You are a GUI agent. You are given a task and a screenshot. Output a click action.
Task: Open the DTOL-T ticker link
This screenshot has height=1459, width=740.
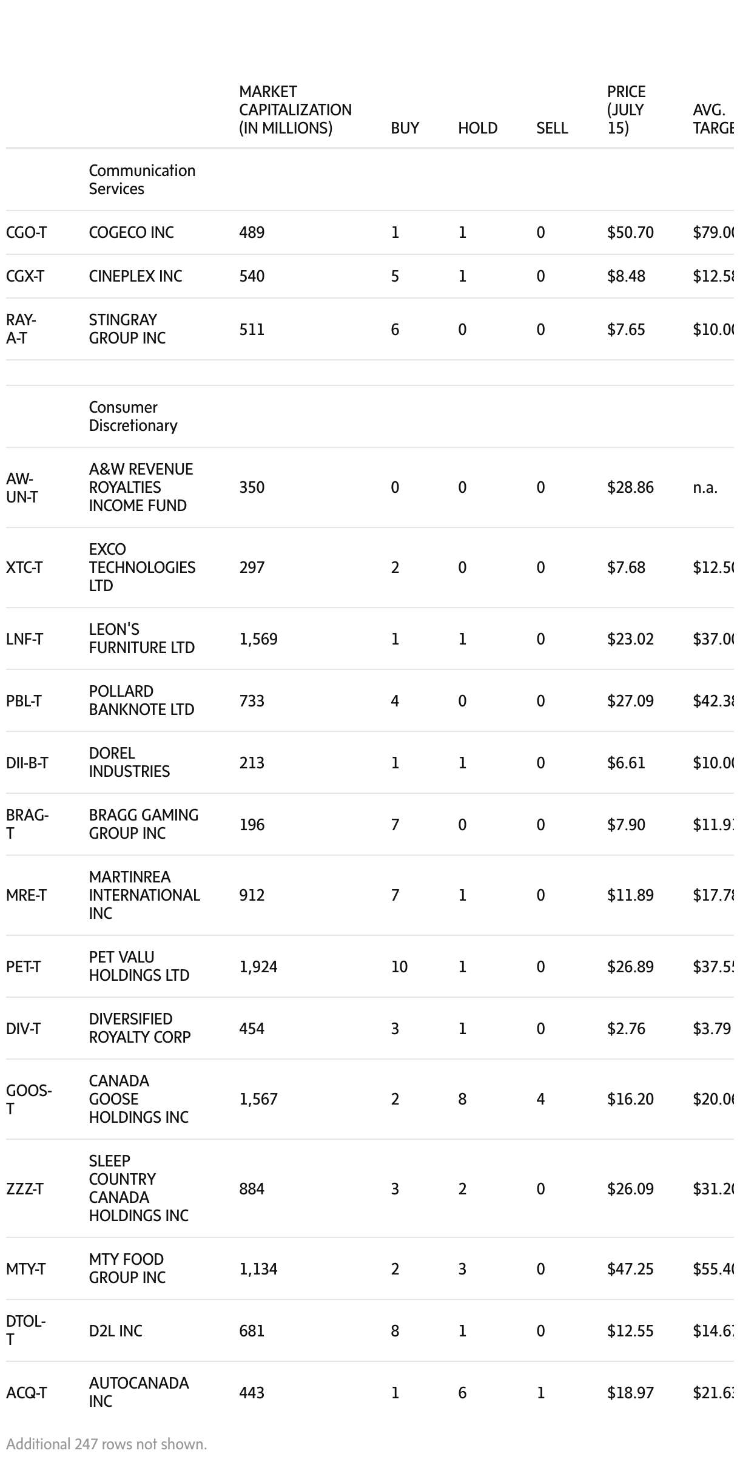pos(25,1330)
